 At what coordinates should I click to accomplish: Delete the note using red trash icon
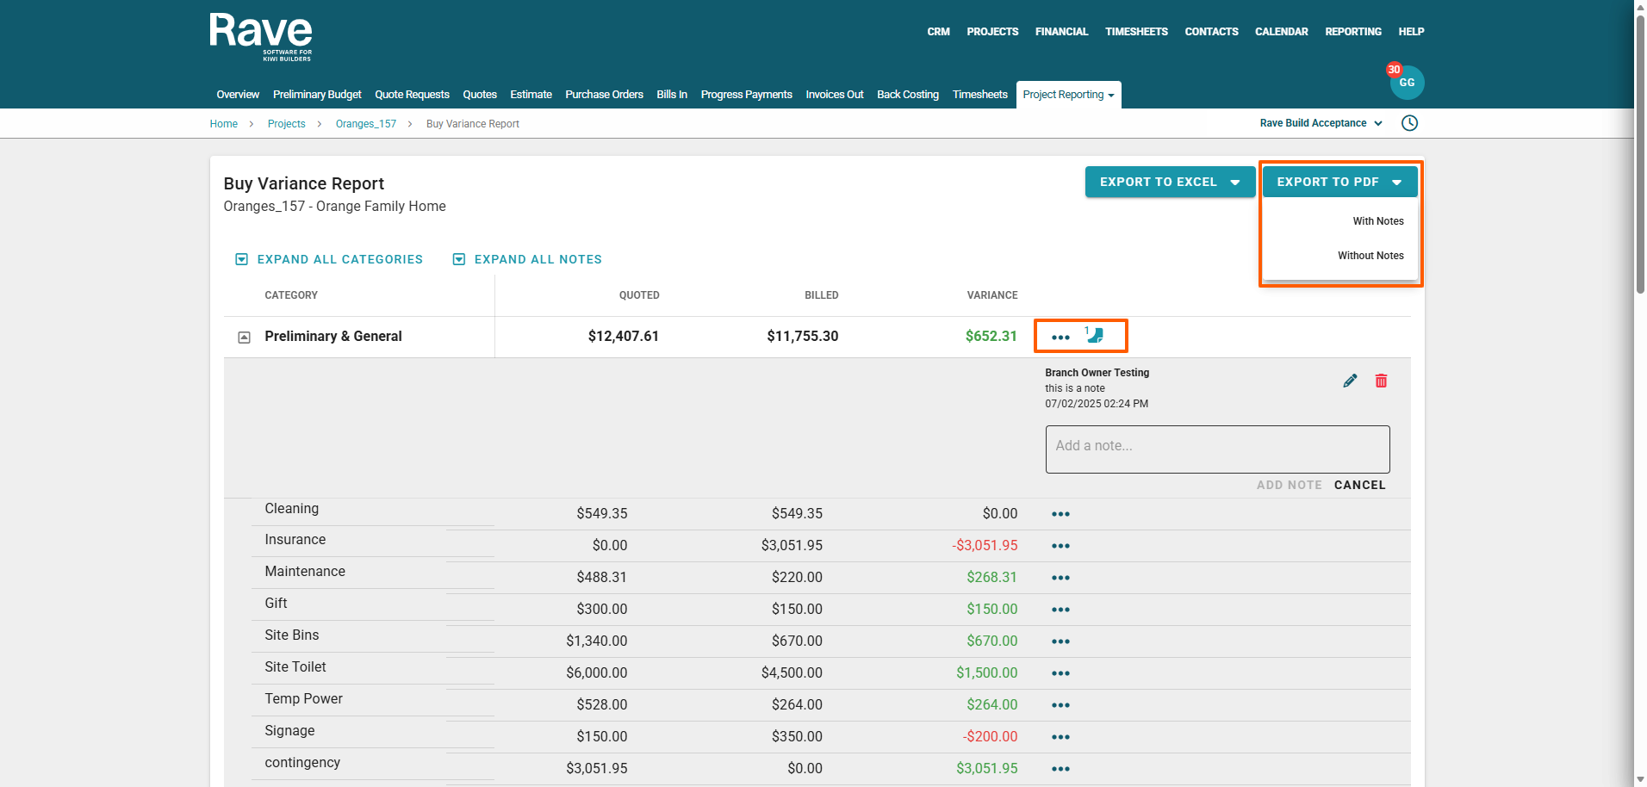coord(1381,381)
